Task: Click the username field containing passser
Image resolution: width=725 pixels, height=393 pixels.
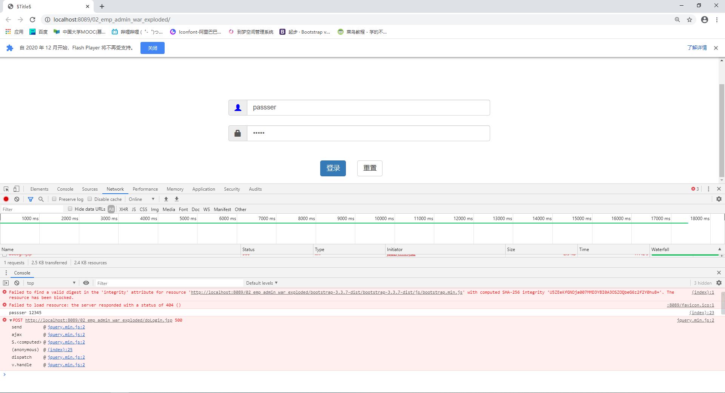Action: point(368,108)
